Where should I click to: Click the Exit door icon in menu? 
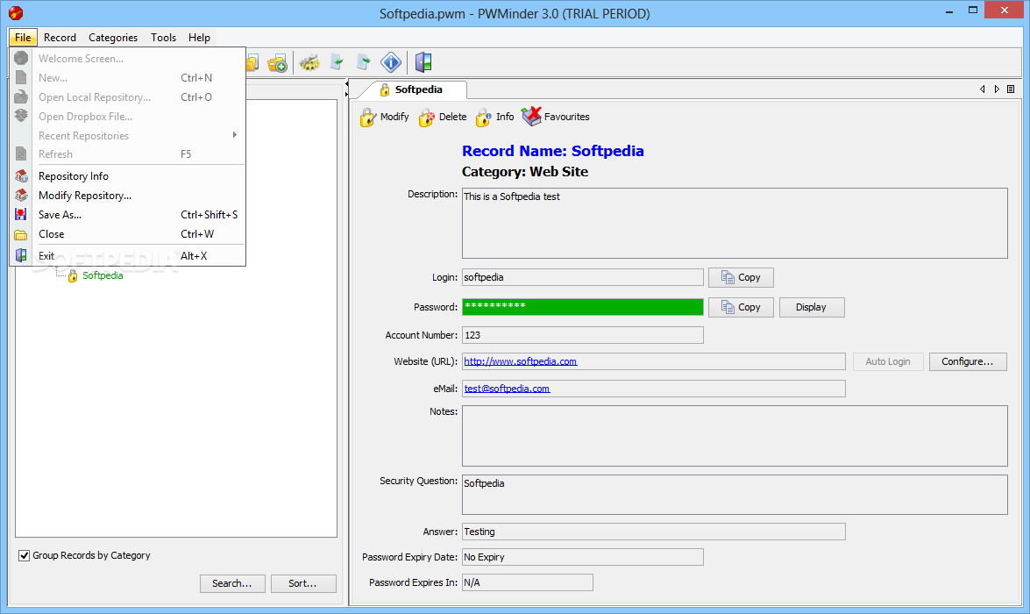click(21, 256)
